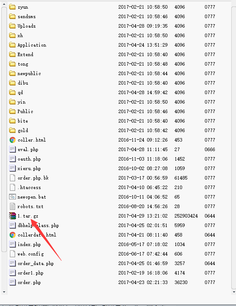Click the Uploads folder name
236x306 pixels.
coord(27,26)
